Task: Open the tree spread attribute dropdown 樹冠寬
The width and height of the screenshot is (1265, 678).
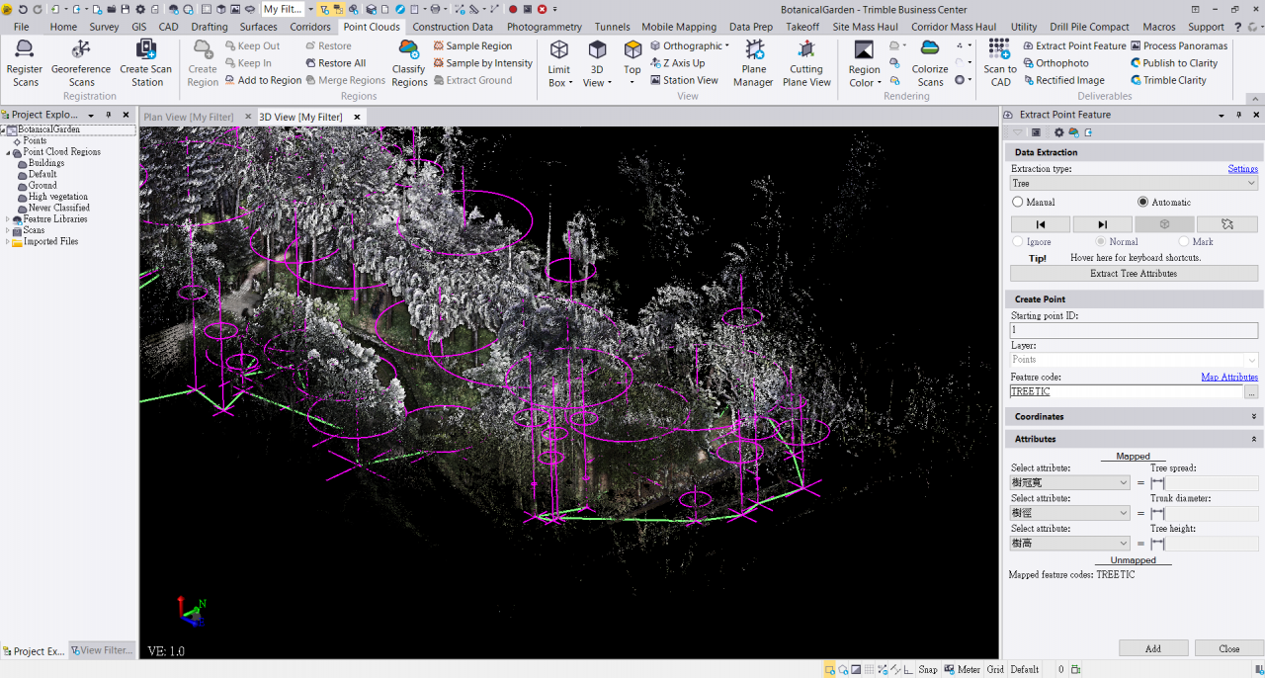Action: pos(1069,482)
